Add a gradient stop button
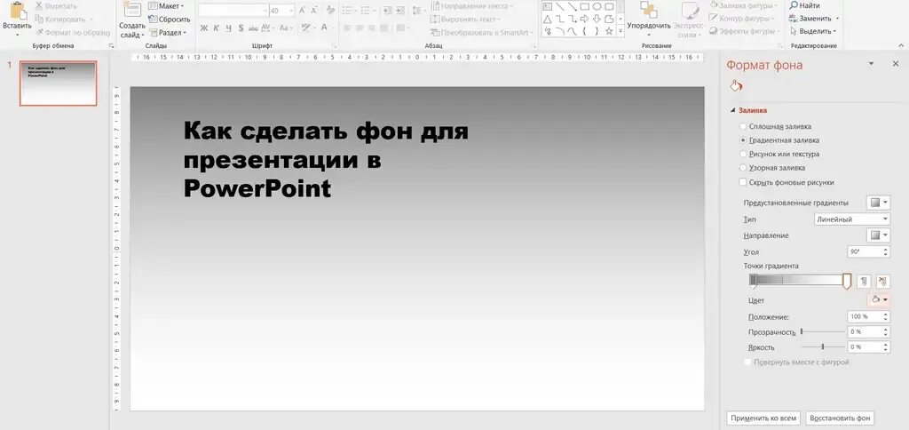This screenshot has width=909, height=430. (864, 281)
